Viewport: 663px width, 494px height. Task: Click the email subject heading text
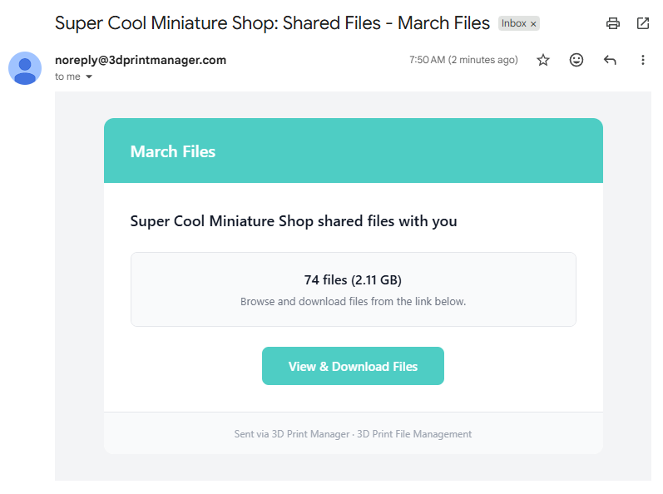(x=272, y=23)
